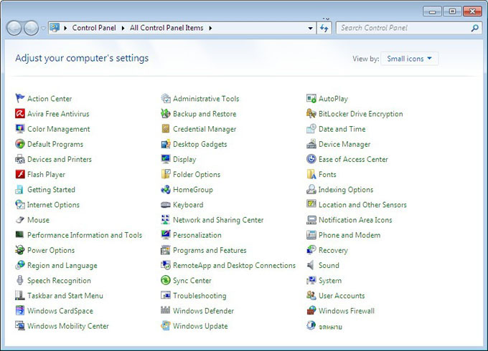Open Performance Information and Tools link
This screenshot has width=488, height=351.
pos(85,235)
